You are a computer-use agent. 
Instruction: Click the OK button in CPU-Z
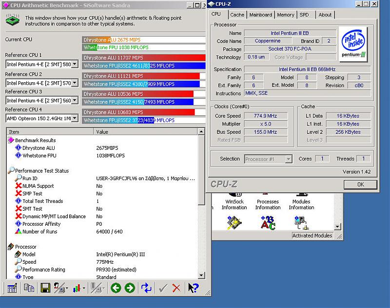click(x=360, y=184)
